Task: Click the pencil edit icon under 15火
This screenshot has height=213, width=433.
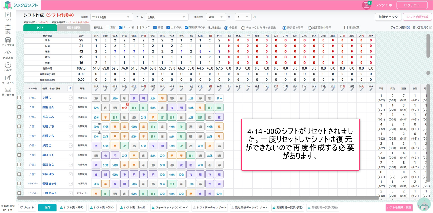Action: click(229, 90)
